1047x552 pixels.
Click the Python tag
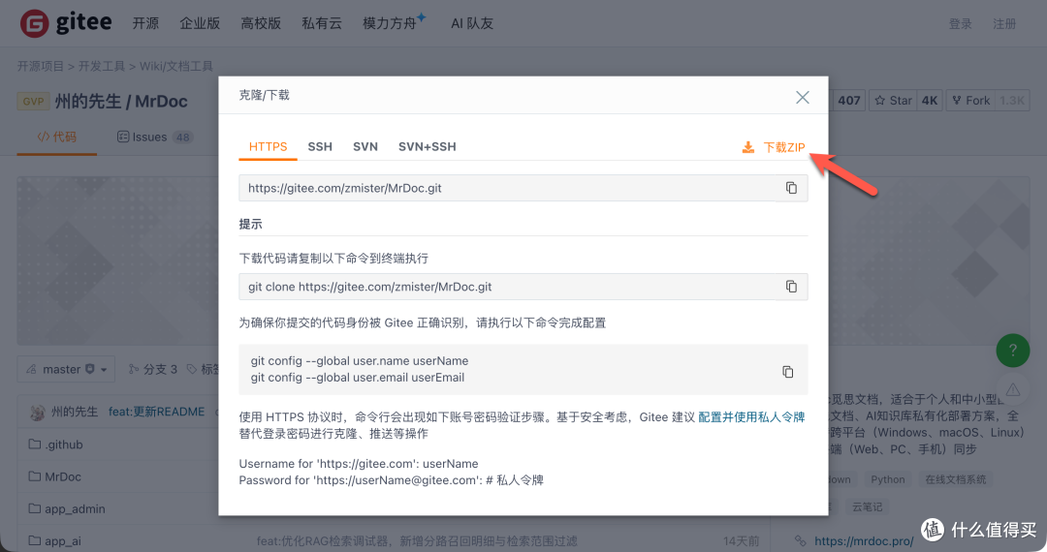(888, 479)
